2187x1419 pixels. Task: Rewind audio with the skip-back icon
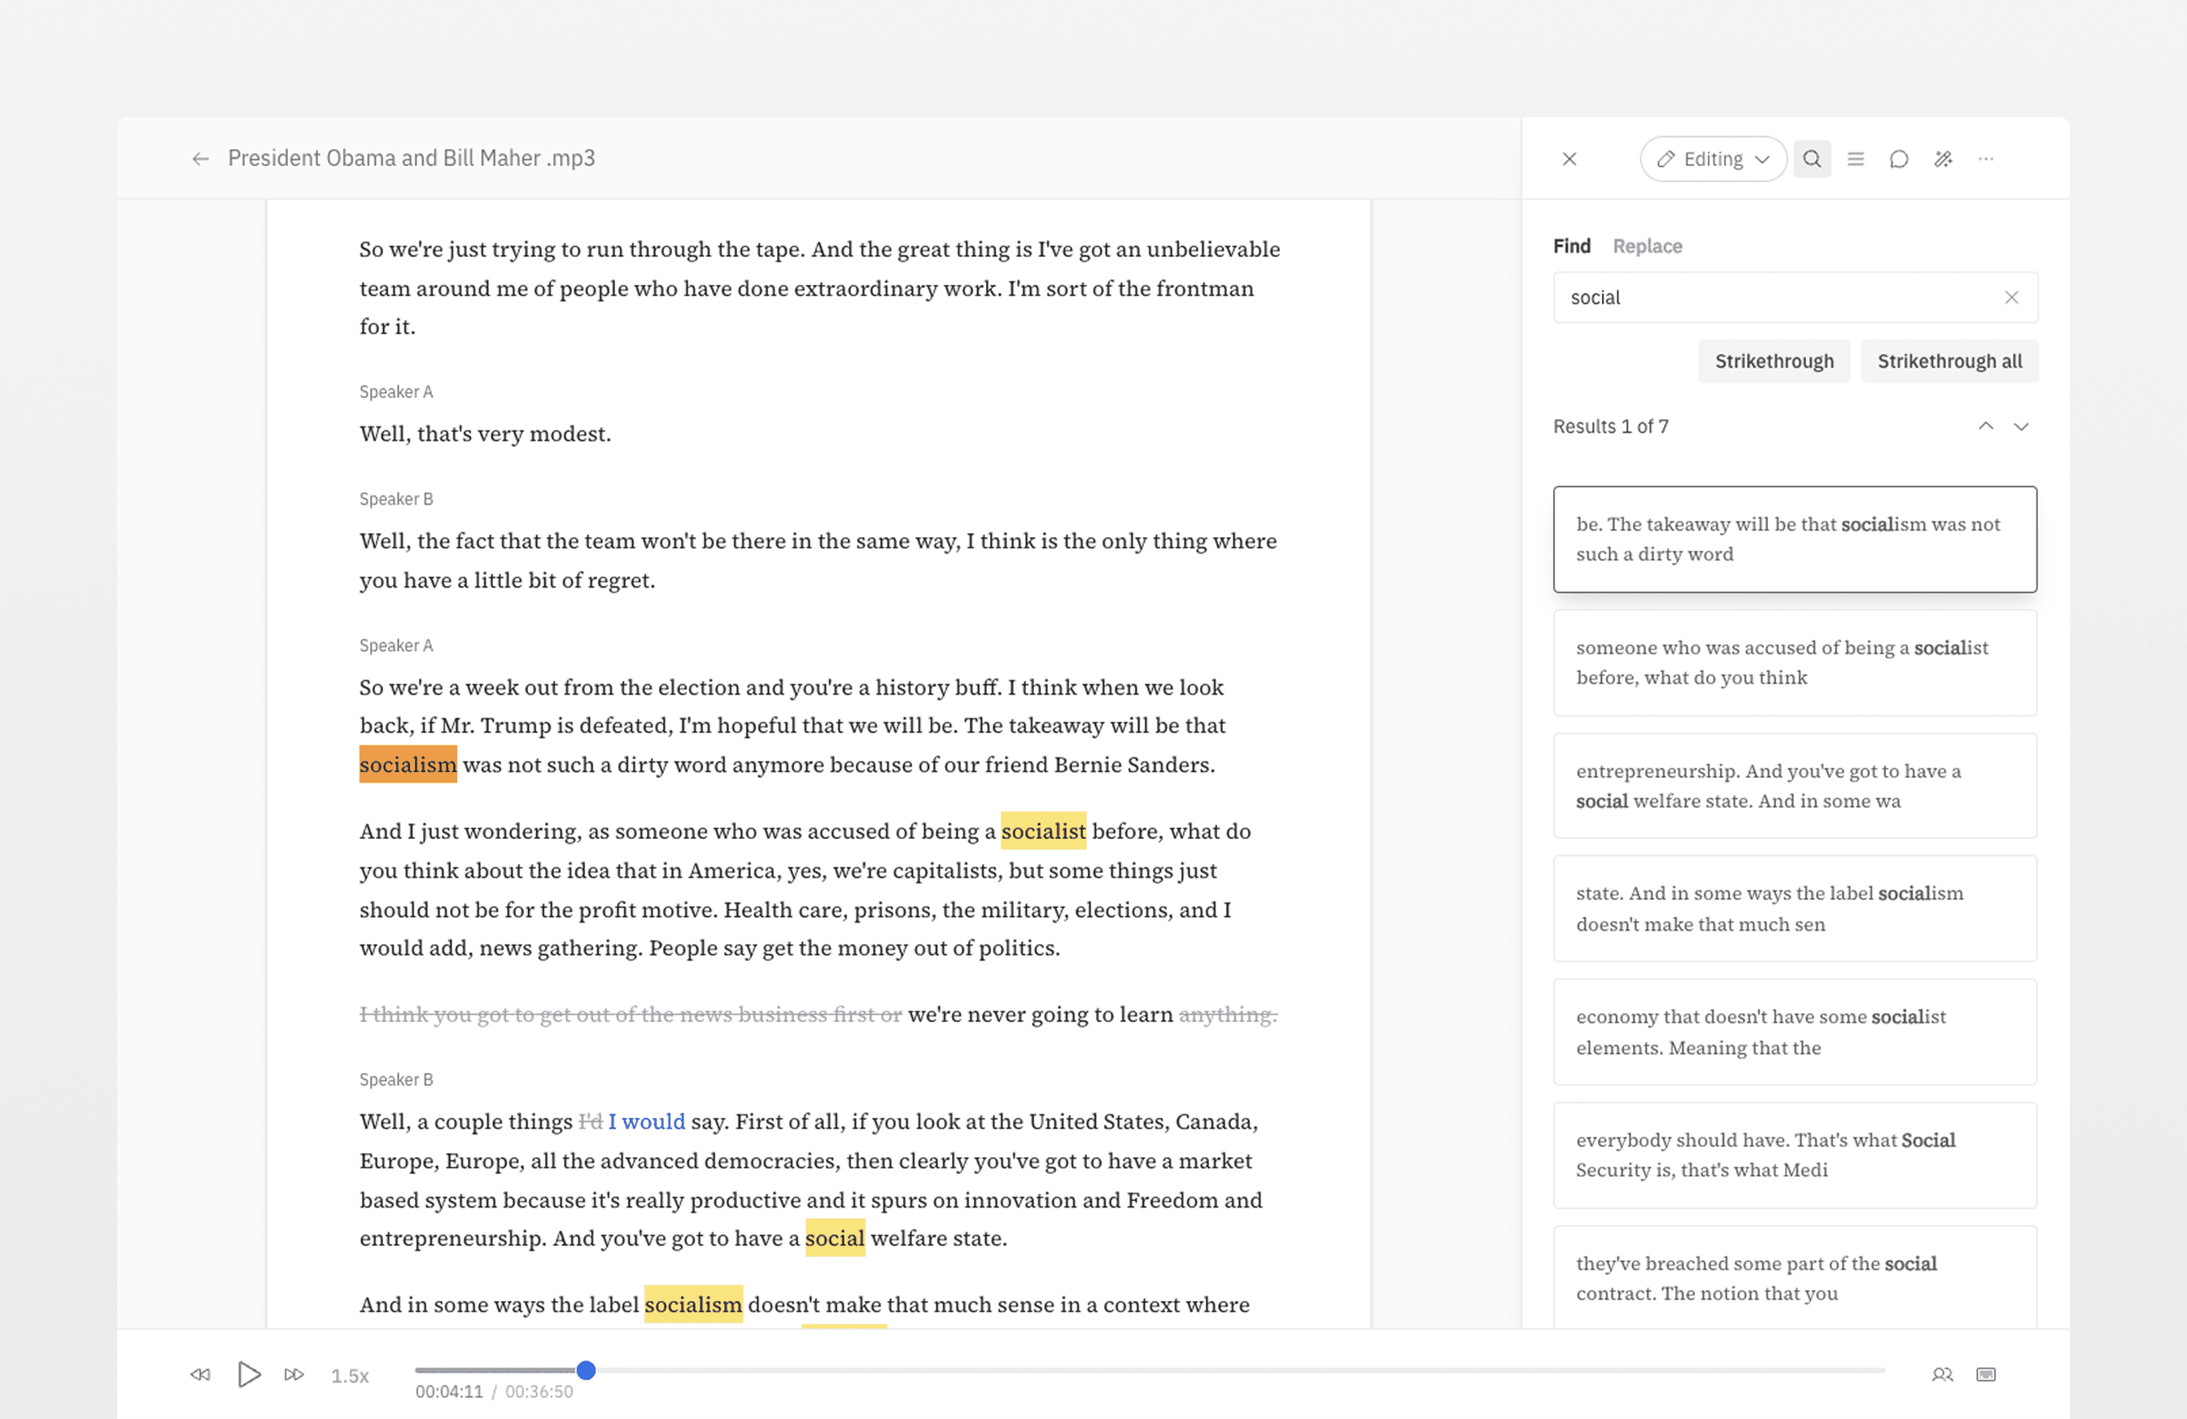(200, 1374)
